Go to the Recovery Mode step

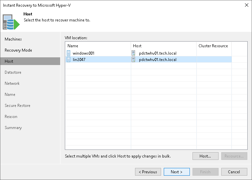click(x=18, y=50)
